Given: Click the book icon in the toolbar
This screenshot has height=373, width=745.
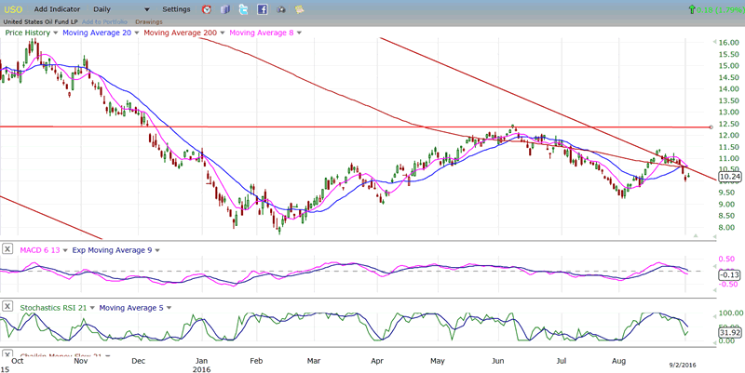Looking at the screenshot, I should (224, 9).
